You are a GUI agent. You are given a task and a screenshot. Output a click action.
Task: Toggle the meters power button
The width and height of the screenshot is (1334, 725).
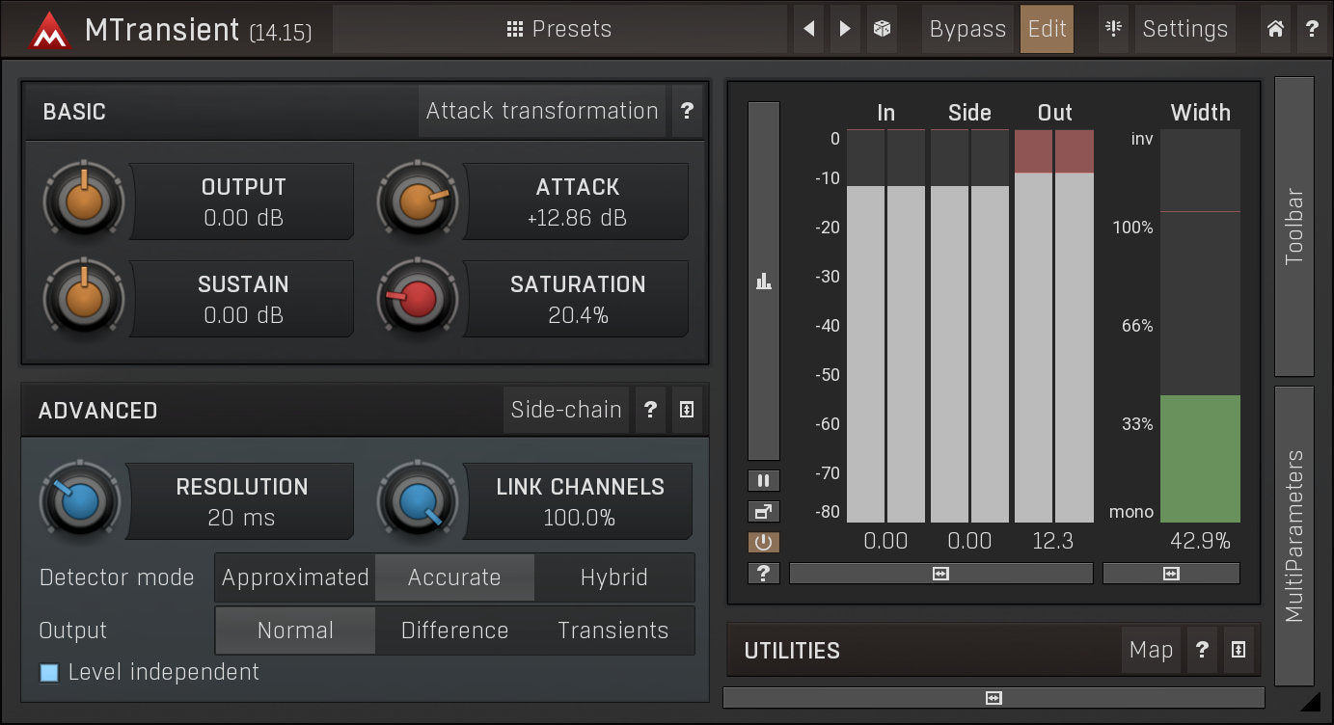point(763,542)
